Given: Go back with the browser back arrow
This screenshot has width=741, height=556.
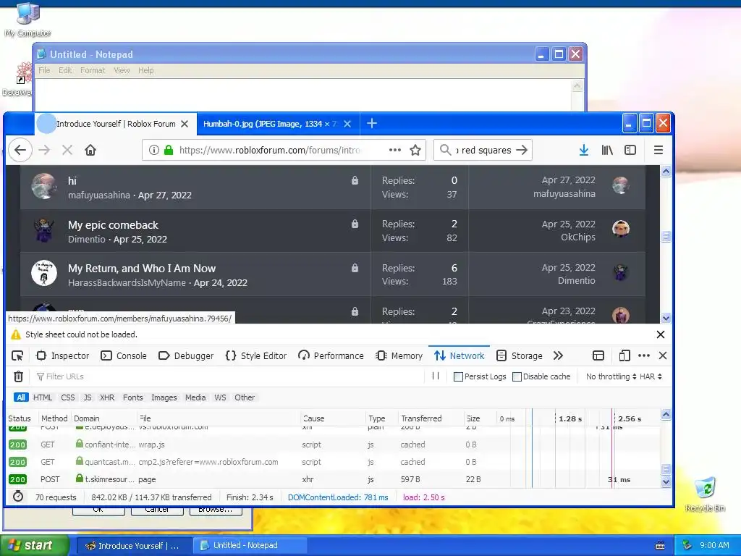Looking at the screenshot, I should pos(20,151).
